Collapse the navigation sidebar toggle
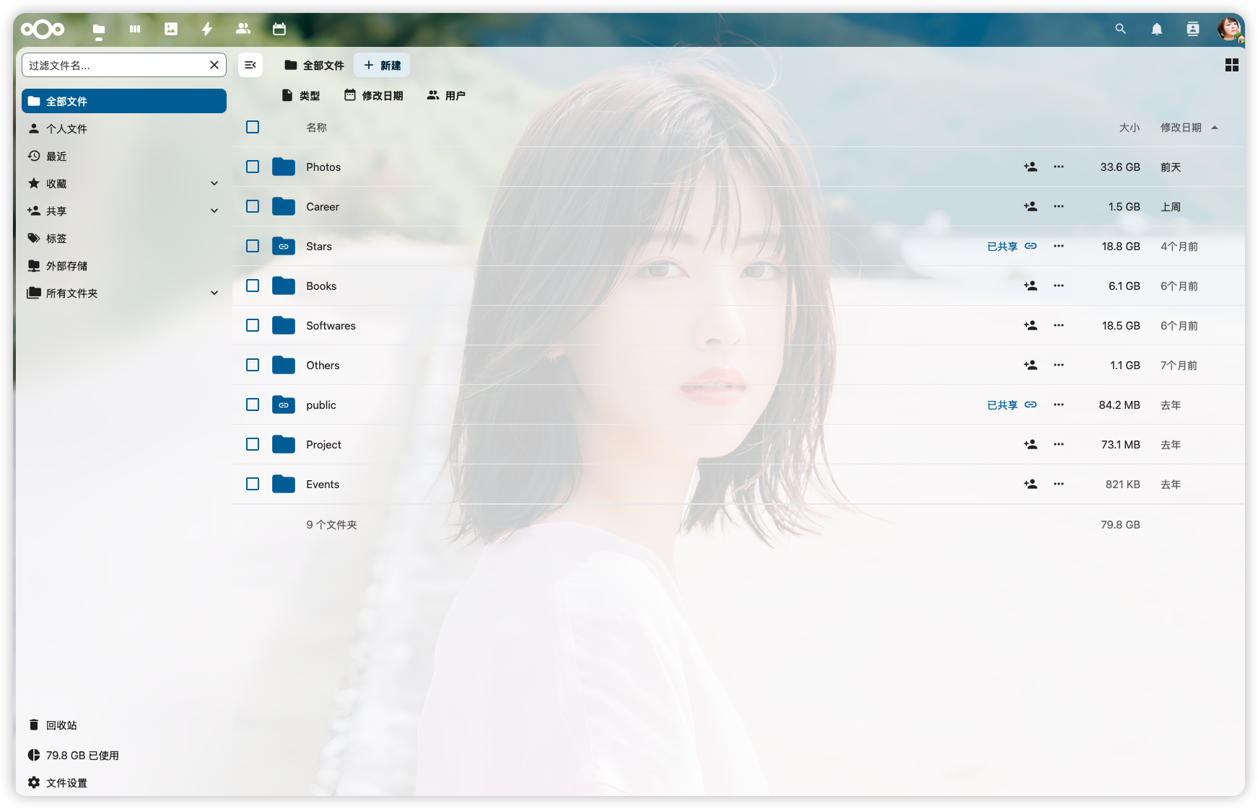This screenshot has height=809, width=1258. [250, 66]
